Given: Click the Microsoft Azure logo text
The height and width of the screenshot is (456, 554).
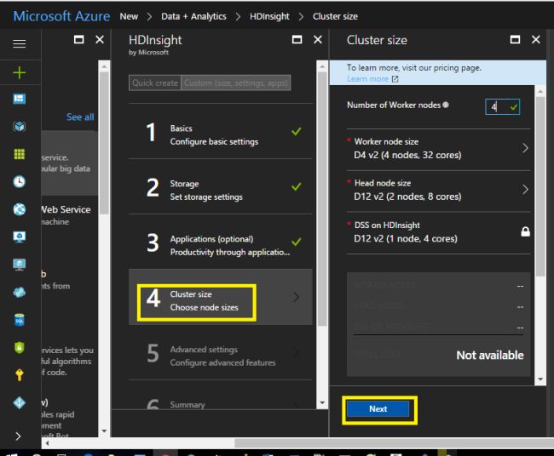Looking at the screenshot, I should (61, 16).
